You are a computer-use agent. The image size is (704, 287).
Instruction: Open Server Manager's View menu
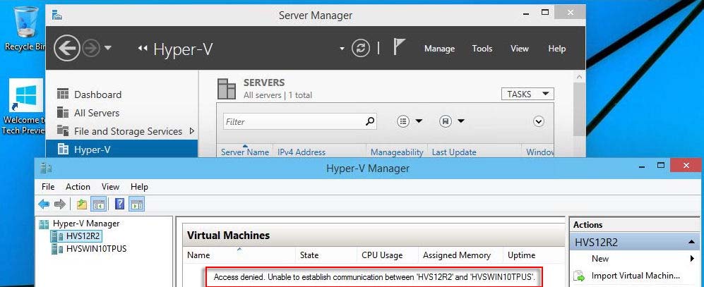(520, 49)
